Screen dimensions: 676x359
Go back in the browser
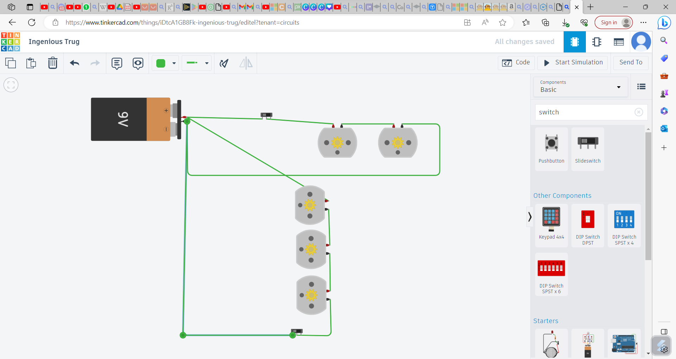click(x=12, y=23)
